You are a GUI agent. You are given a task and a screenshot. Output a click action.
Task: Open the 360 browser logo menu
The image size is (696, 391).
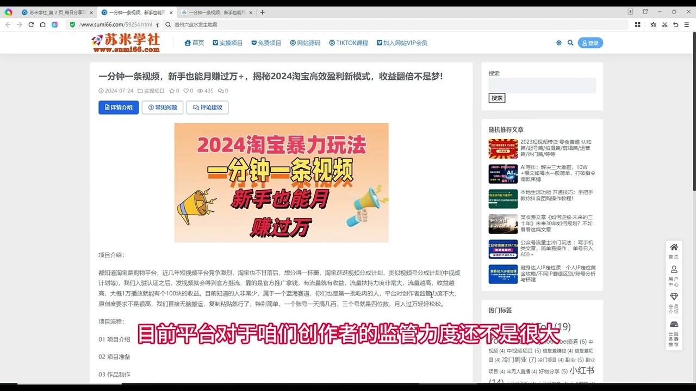pyautogui.click(x=8, y=12)
